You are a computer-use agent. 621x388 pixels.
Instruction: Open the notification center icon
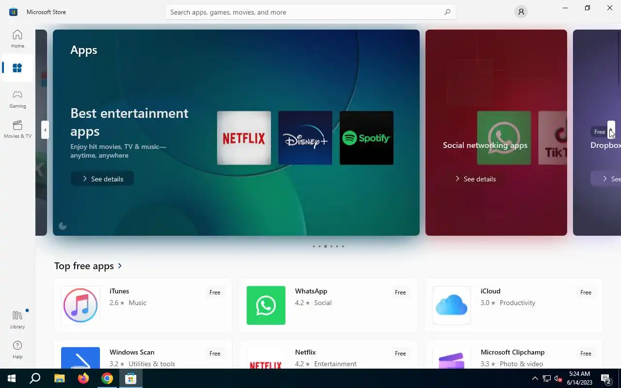tap(605, 378)
